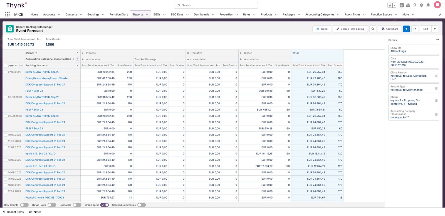Open the Setup gear icon
The image size is (445, 216).
point(422,5)
